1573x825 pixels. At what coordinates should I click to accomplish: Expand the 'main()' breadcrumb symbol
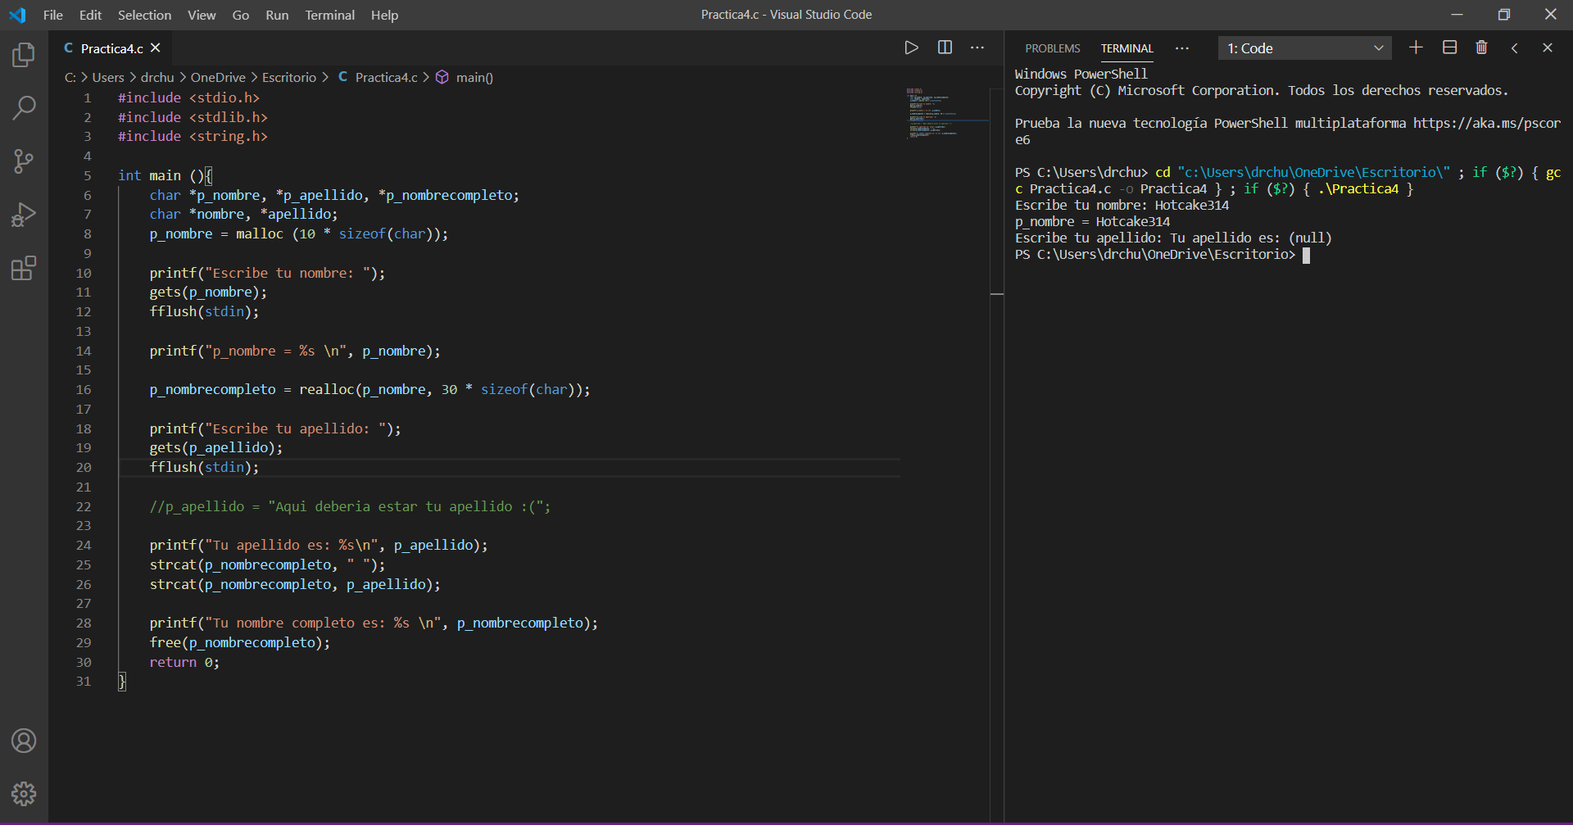pyautogui.click(x=474, y=77)
